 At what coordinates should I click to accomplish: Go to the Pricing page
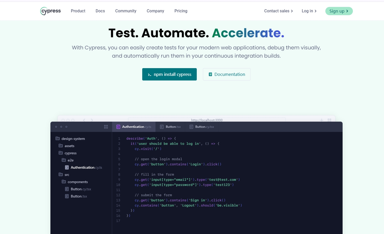[181, 11]
